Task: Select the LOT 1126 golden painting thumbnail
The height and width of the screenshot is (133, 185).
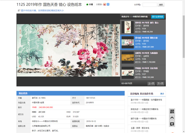Action: pos(128,57)
